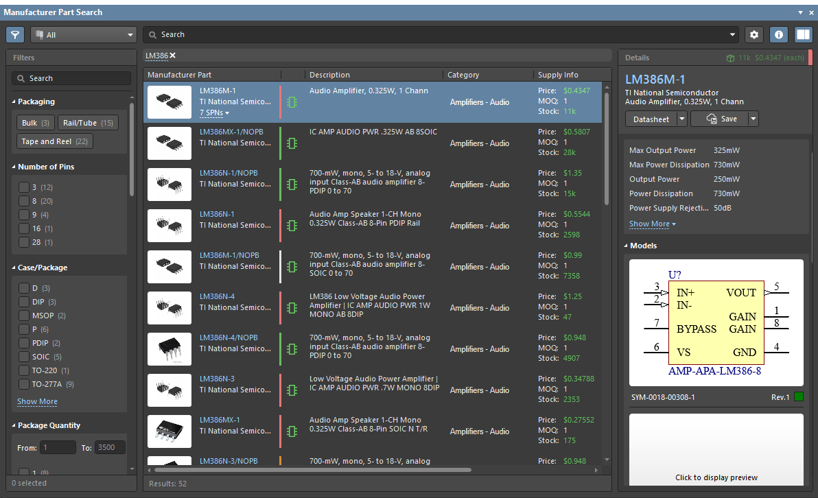Click the cloud Save button icon
The height and width of the screenshot is (498, 818).
(x=712, y=119)
